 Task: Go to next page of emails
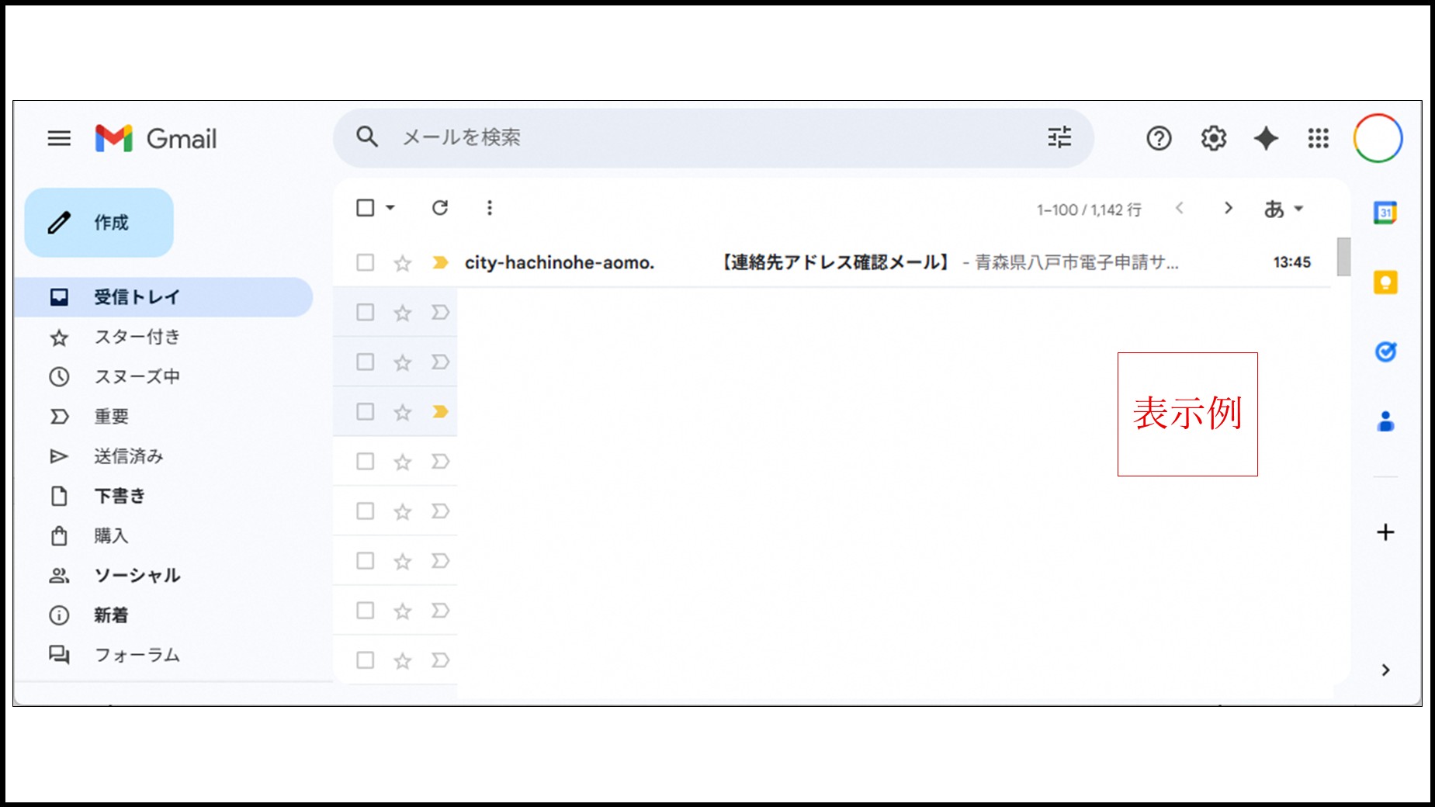(1228, 208)
